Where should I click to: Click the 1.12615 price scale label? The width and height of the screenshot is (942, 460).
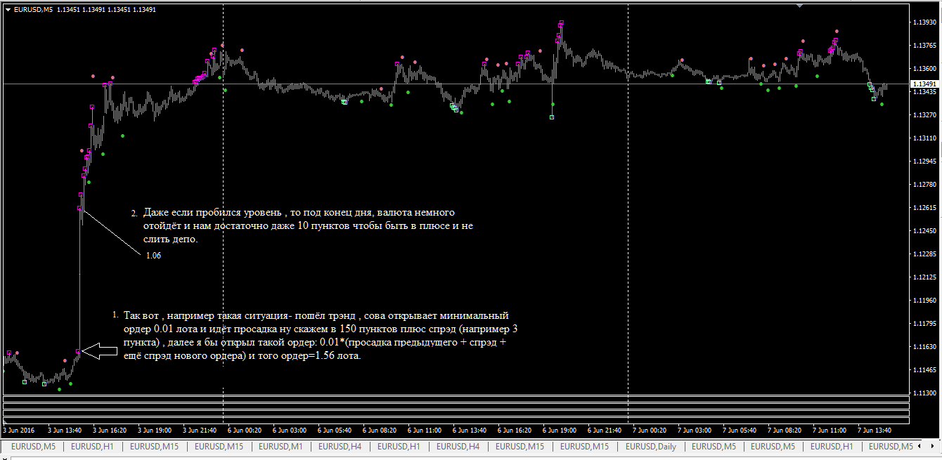(x=923, y=208)
